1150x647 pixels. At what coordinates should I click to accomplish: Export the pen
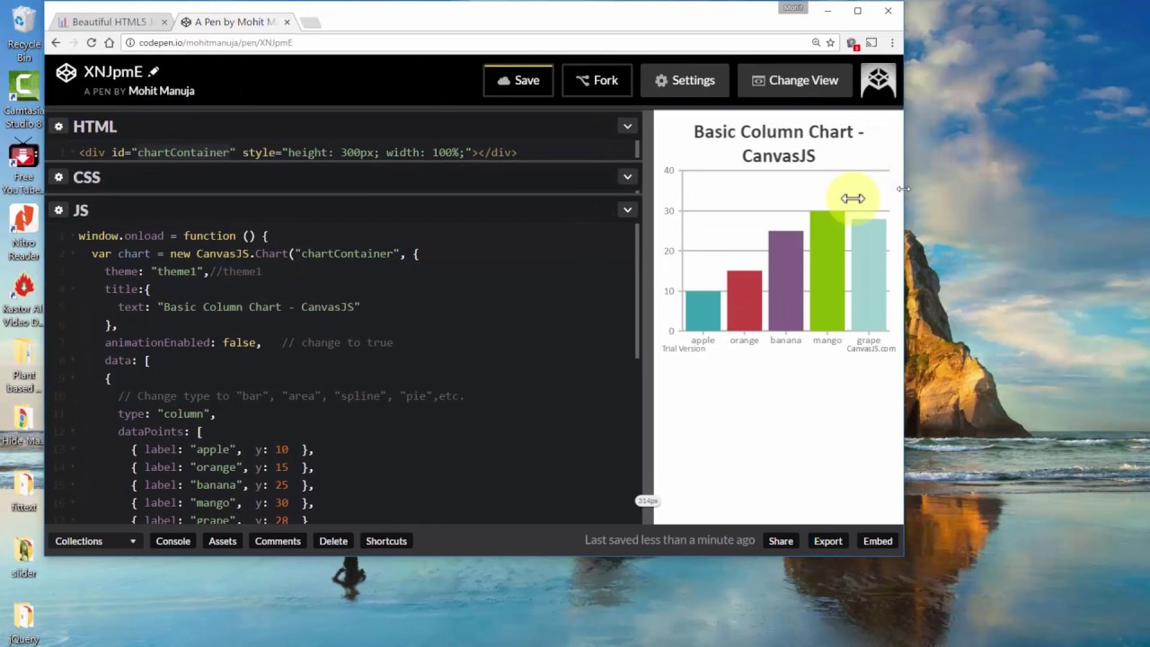coord(827,541)
